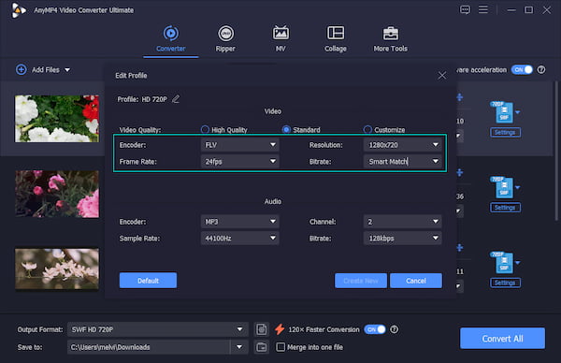Open Settings for the third video
This screenshot has height=363, width=561.
click(x=505, y=283)
